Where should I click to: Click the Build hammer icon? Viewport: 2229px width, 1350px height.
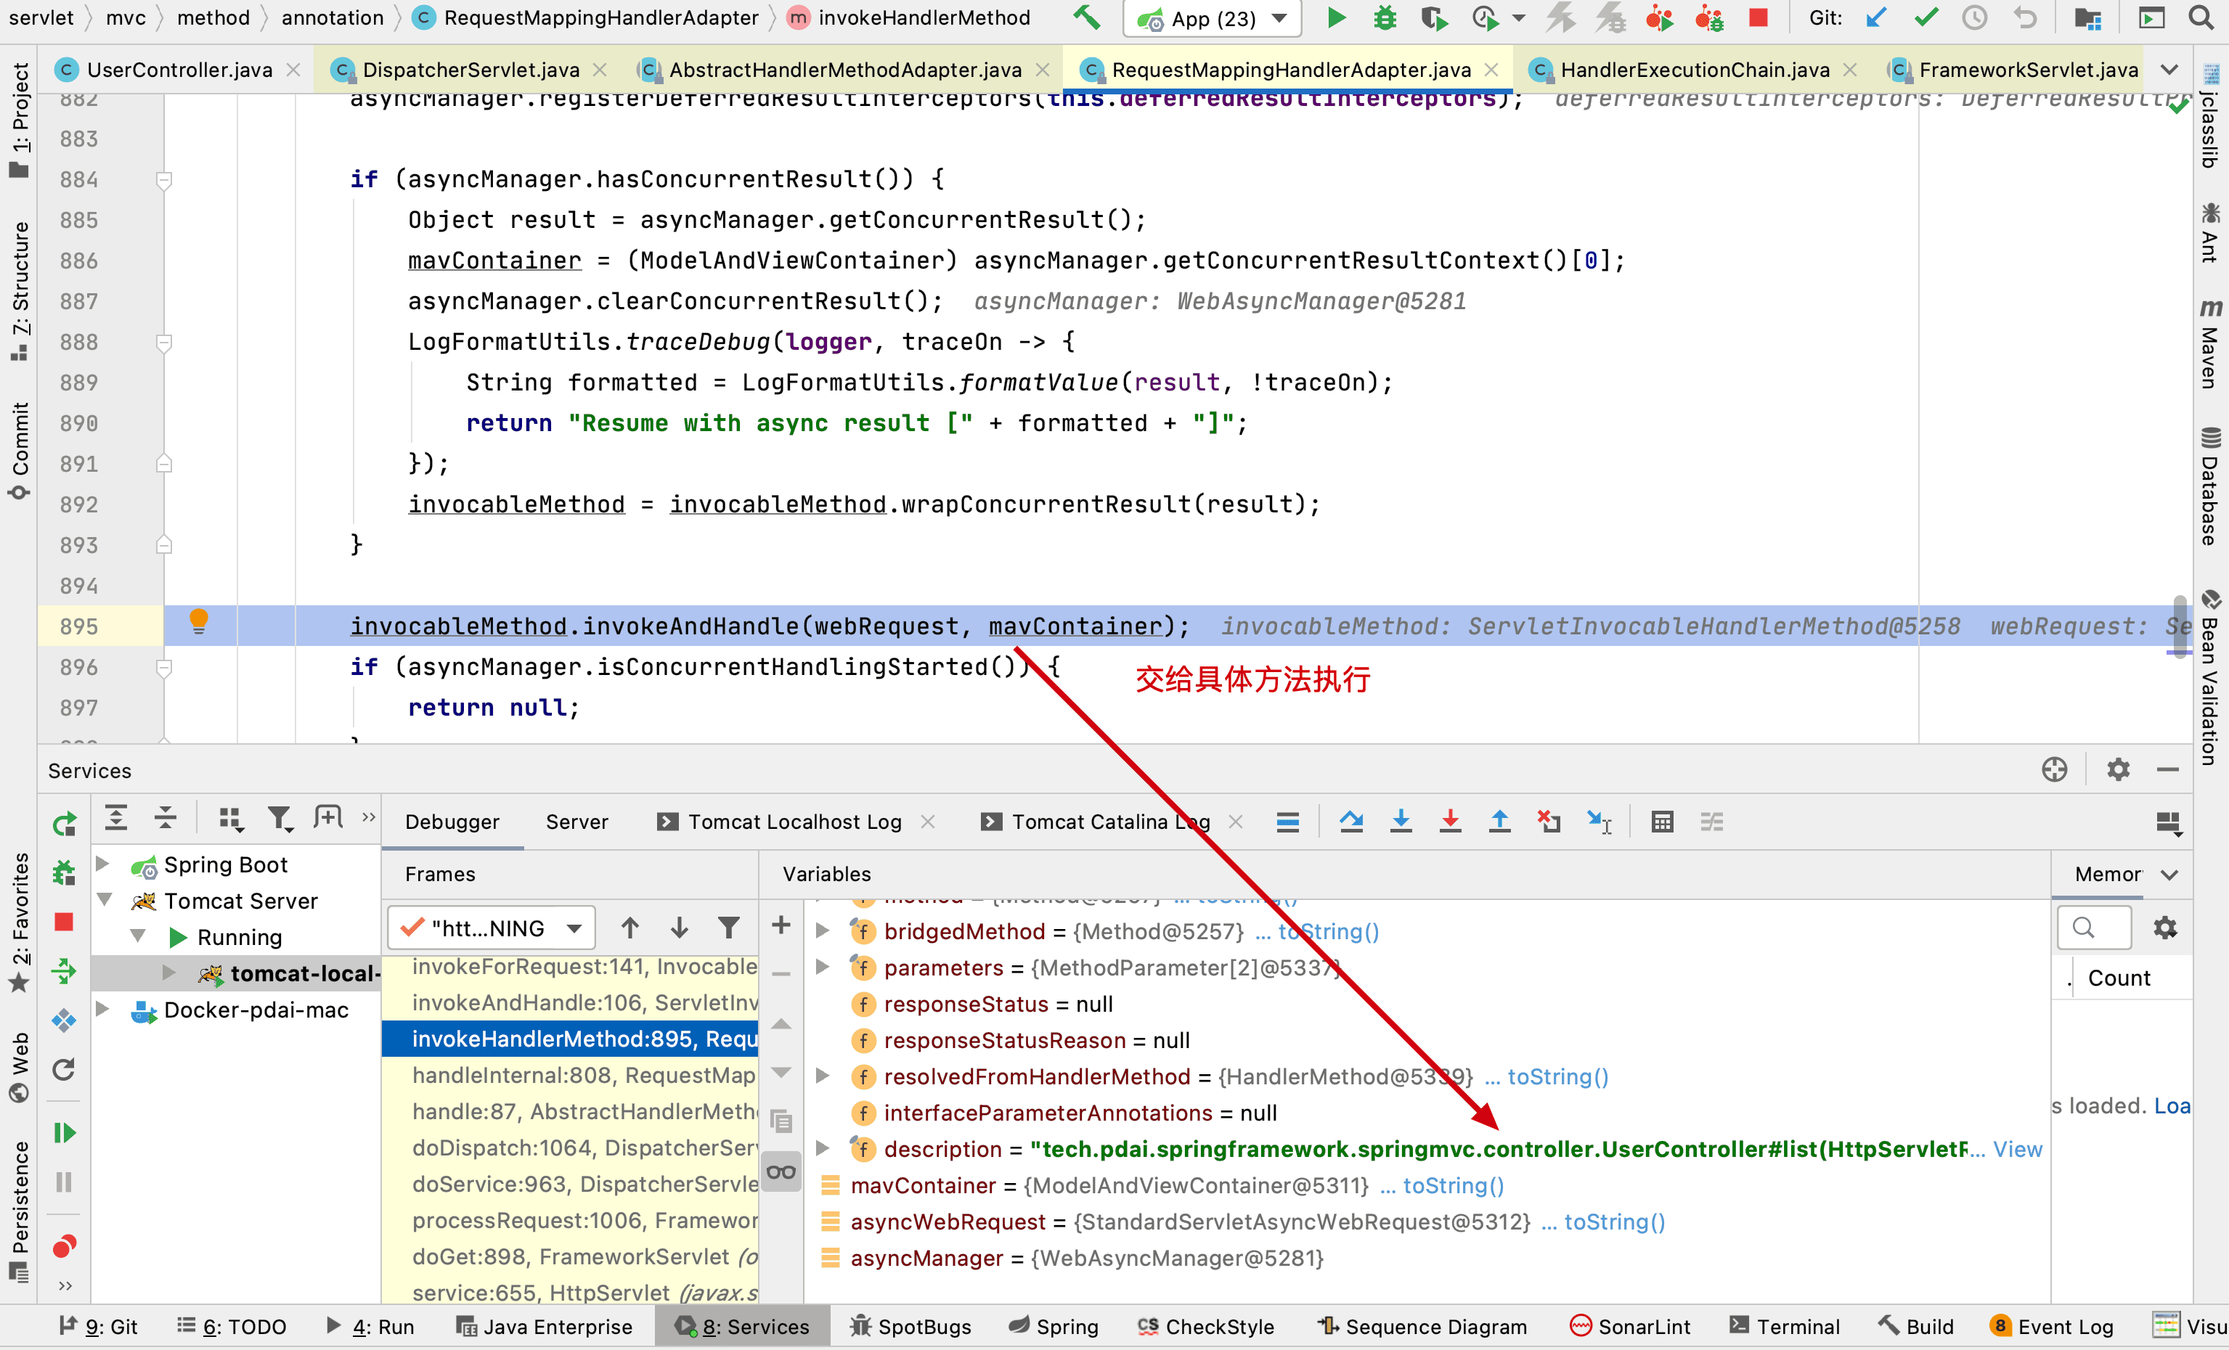(x=1086, y=18)
